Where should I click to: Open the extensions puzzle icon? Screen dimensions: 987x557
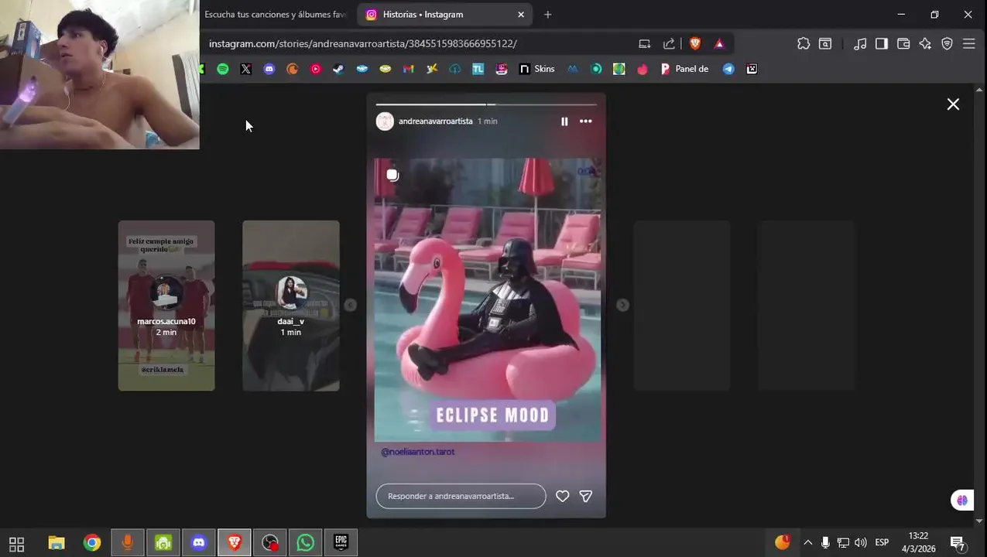click(804, 44)
